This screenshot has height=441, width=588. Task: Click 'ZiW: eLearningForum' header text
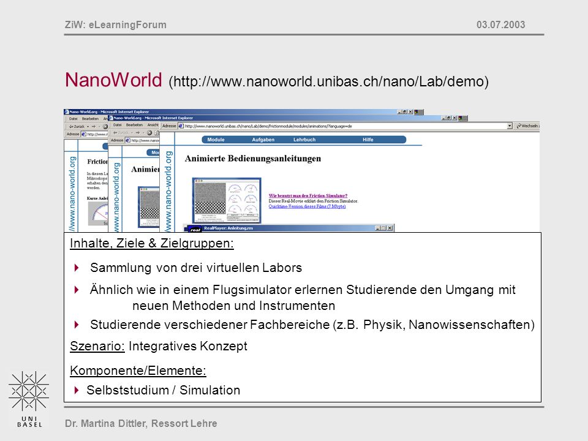coord(116,24)
